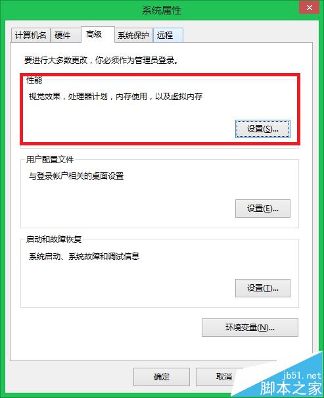Click the 用户配置文件 group label
This screenshot has width=324, height=398.
tap(50, 160)
